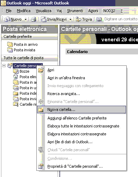The image size is (138, 177).
Task: Choose Nuova cartella from context menu
Action: coord(82,110)
